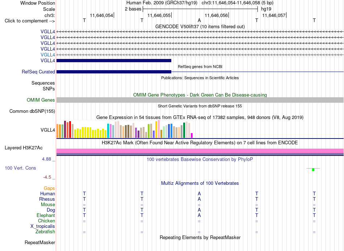Open 'Publications: Sequences in Scientific Articles' track title
Image resolution: width=344 pixels, height=251 pixels.
200,78
